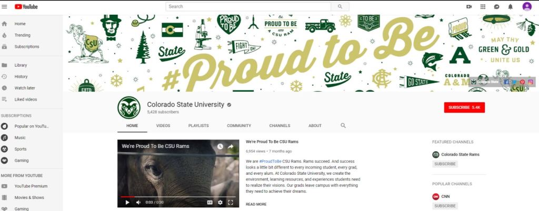Open the #ProudToBe hashtag link
539x211 pixels.
(x=270, y=161)
